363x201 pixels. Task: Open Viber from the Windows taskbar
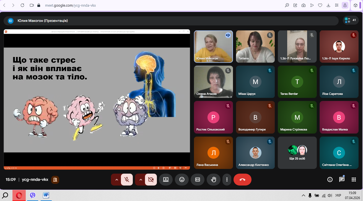tap(33, 195)
